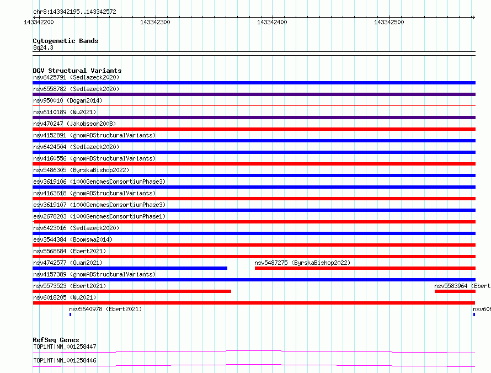Click the Cytogenetic Bands track title
This screenshot has height=373, width=491.
pos(66,41)
